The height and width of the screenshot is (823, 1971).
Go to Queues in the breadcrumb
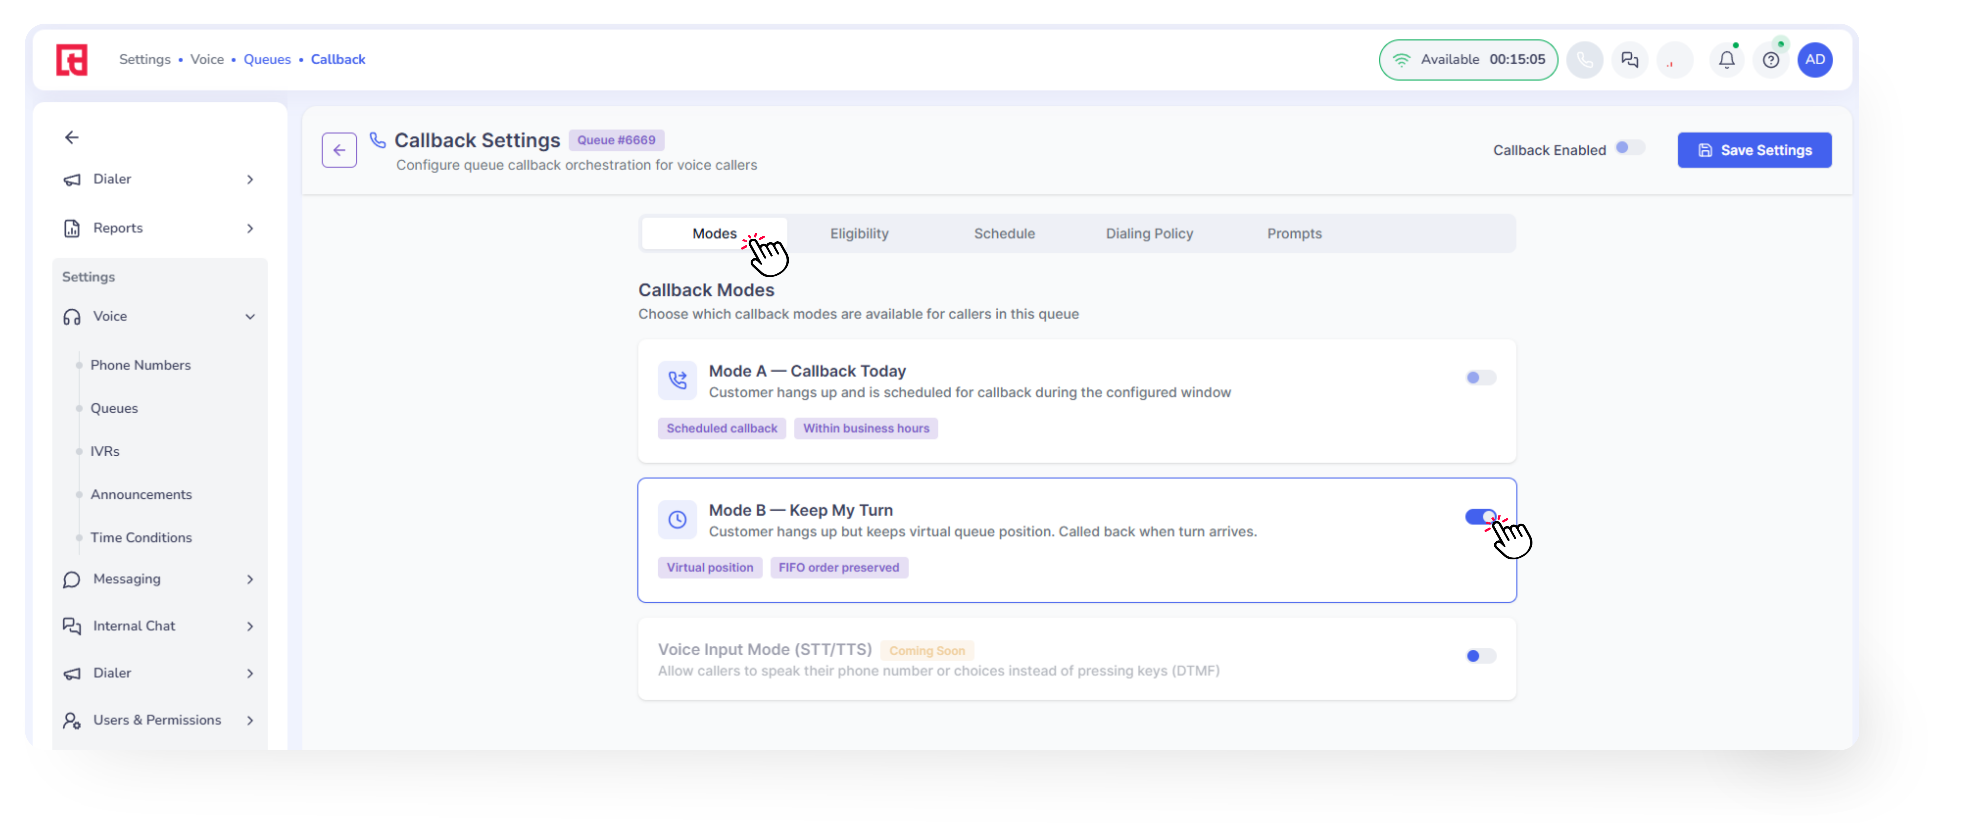click(267, 60)
